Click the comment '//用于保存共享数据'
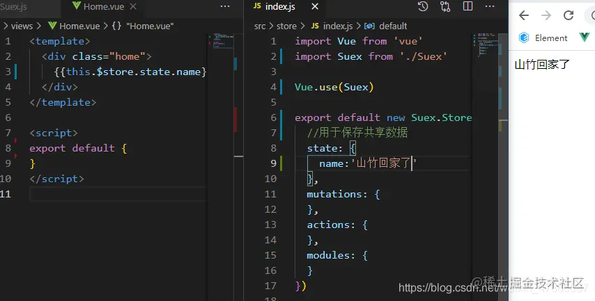595x301 pixels. click(357, 133)
